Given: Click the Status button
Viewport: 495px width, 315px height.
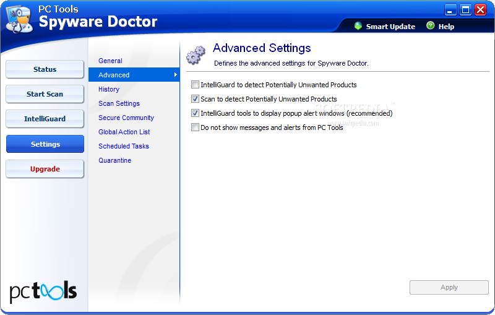Looking at the screenshot, I should [45, 69].
